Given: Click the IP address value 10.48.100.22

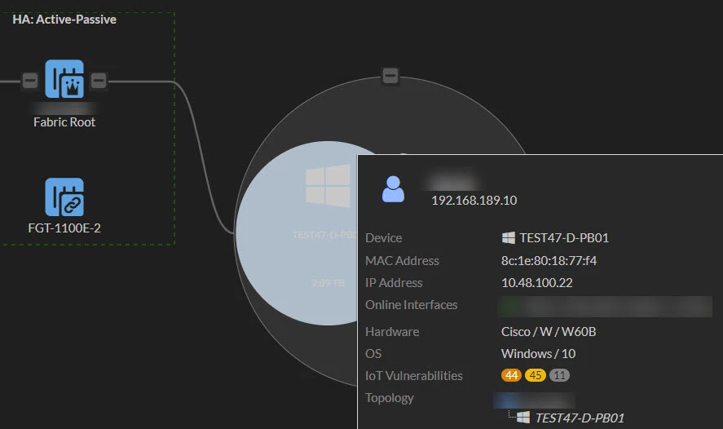Looking at the screenshot, I should pyautogui.click(x=536, y=283).
